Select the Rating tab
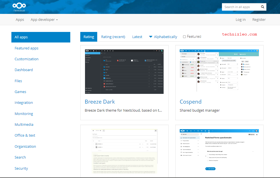Image resolution: width=280 pixels, height=178 pixels. click(x=89, y=36)
